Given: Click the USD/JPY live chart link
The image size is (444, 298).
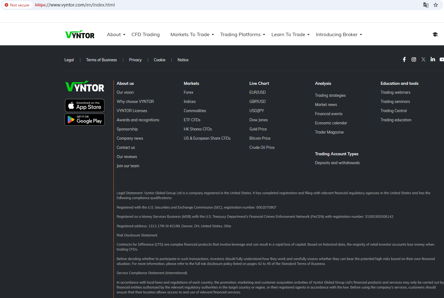Looking at the screenshot, I should pos(257,111).
